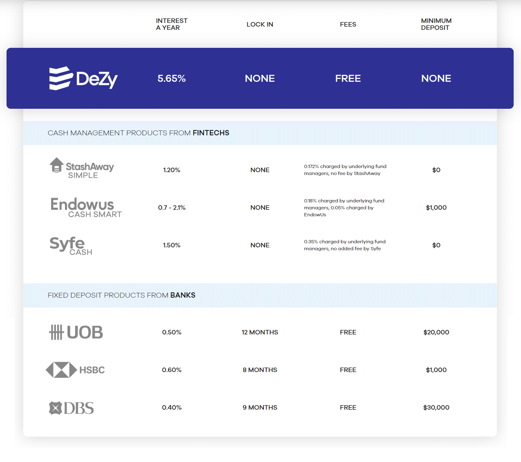The image size is (521, 462).
Task: Click the '0.18% charged by underlying fund' fee note
Action: pos(344,208)
